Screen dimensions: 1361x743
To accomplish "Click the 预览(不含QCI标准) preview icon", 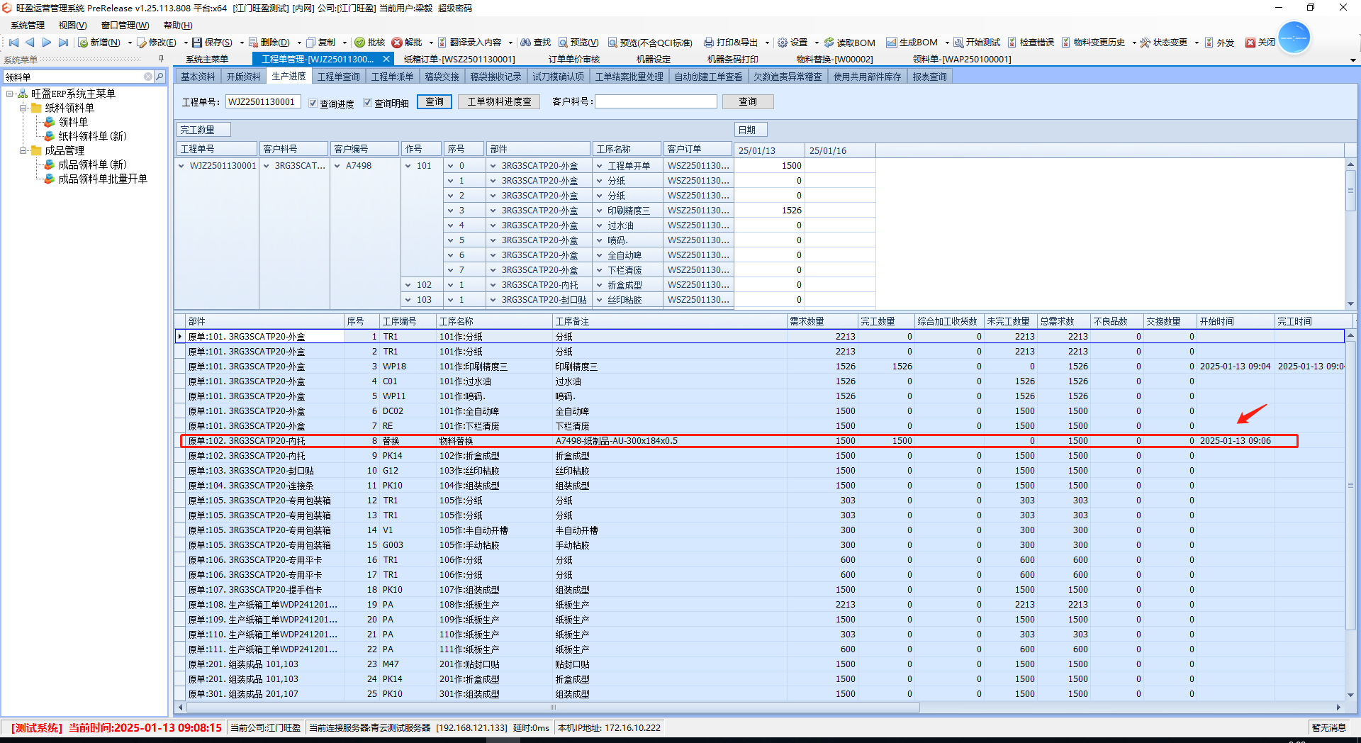I will point(612,43).
